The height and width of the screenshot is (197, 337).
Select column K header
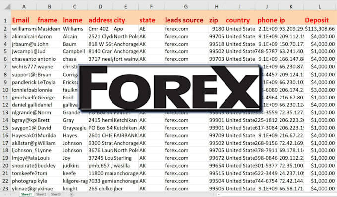pyautogui.click(x=291, y=7)
